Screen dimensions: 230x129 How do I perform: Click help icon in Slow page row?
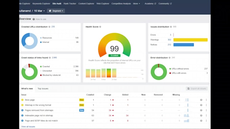201,100
